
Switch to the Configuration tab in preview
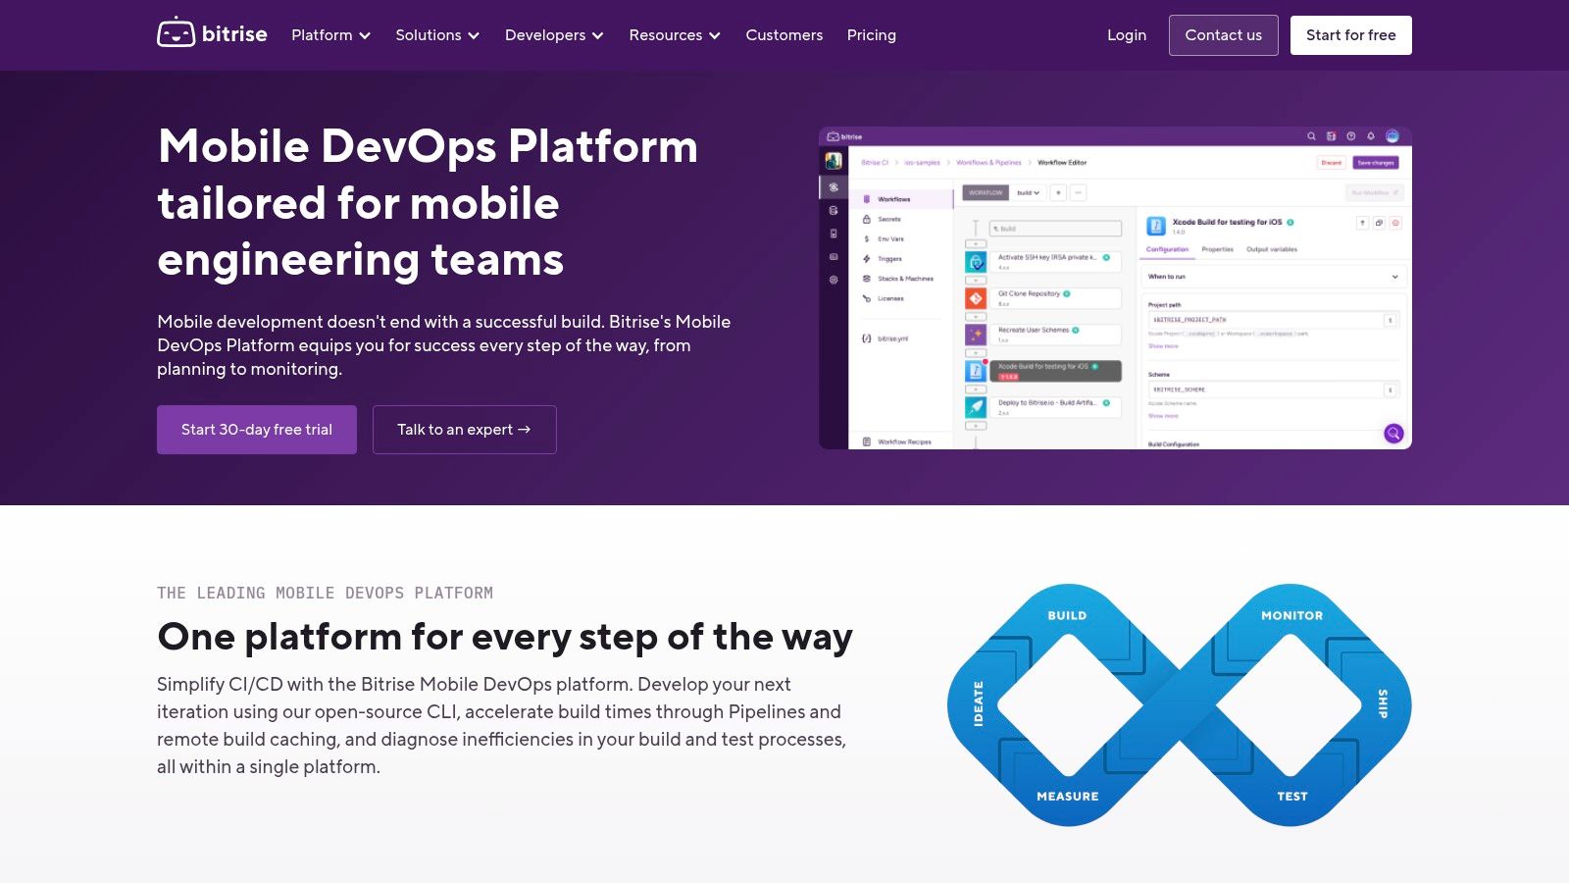tap(1167, 249)
